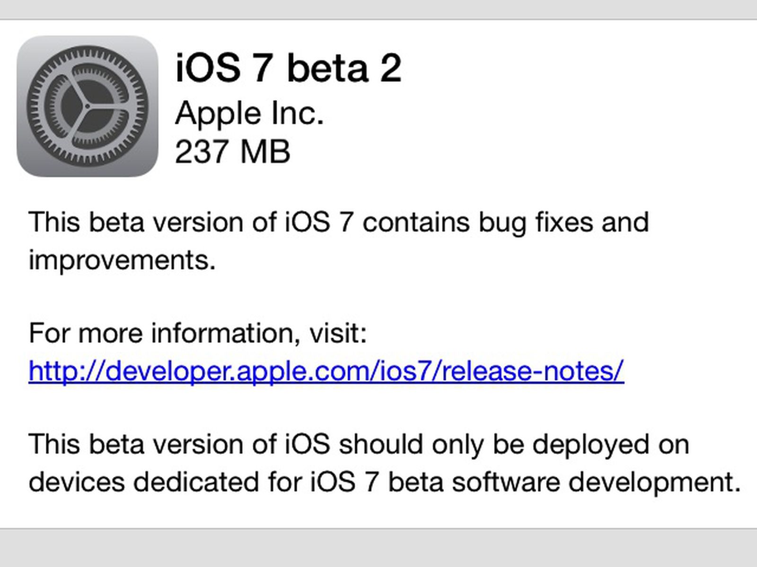Screen dimensions: 757x567
Task: Click the center hub of the gear
Action: click(87, 107)
